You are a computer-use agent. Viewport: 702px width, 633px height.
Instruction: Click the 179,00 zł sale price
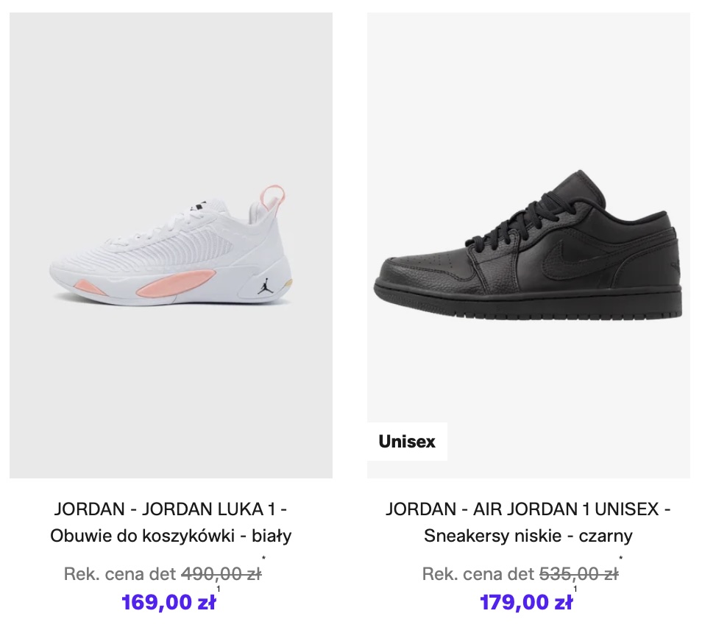click(x=526, y=603)
